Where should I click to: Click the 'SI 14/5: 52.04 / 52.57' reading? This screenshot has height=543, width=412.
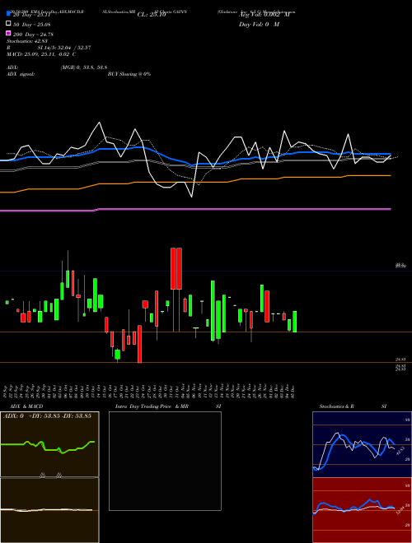tap(64, 48)
